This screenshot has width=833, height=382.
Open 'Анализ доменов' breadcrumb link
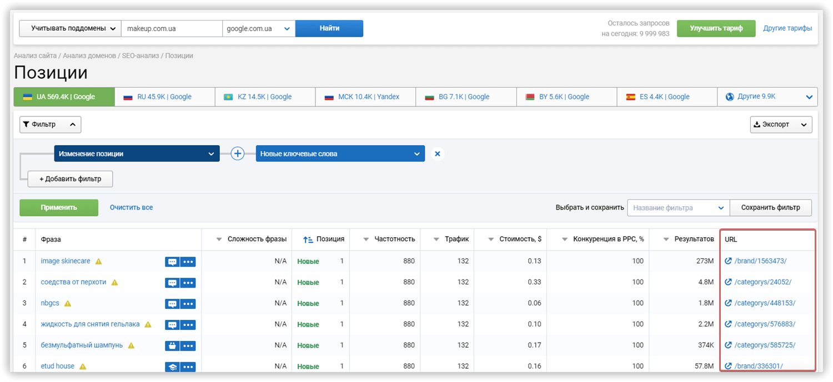tap(89, 56)
